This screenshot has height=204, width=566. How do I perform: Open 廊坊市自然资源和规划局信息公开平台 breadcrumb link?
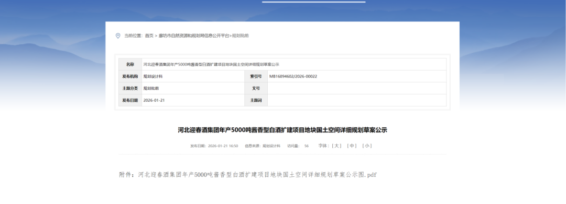tap(194, 35)
